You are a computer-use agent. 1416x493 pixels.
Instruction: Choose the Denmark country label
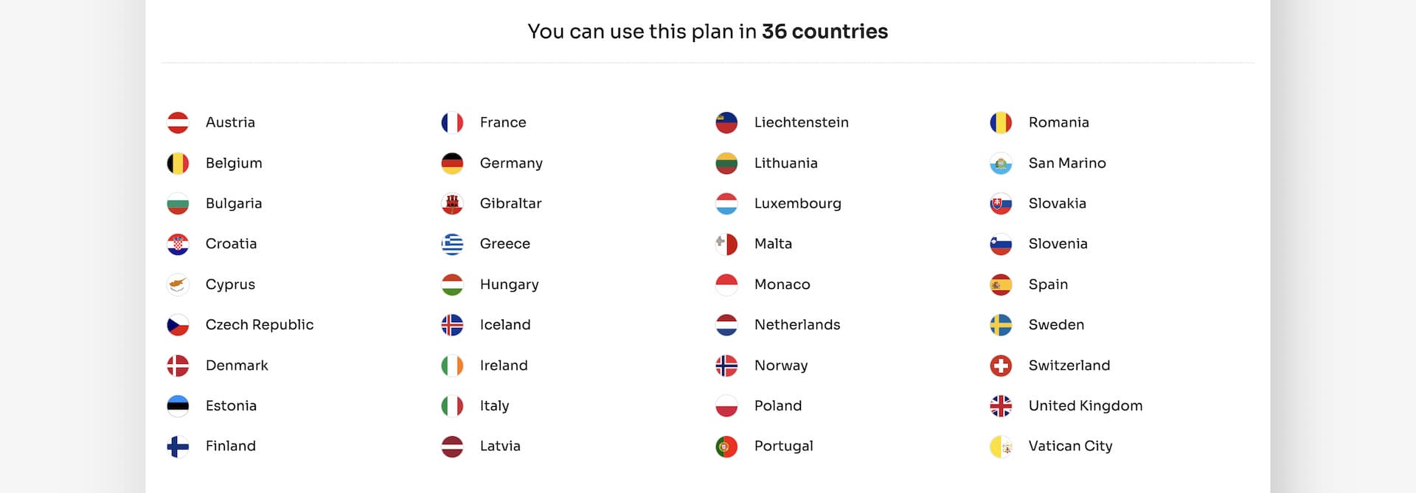click(237, 366)
